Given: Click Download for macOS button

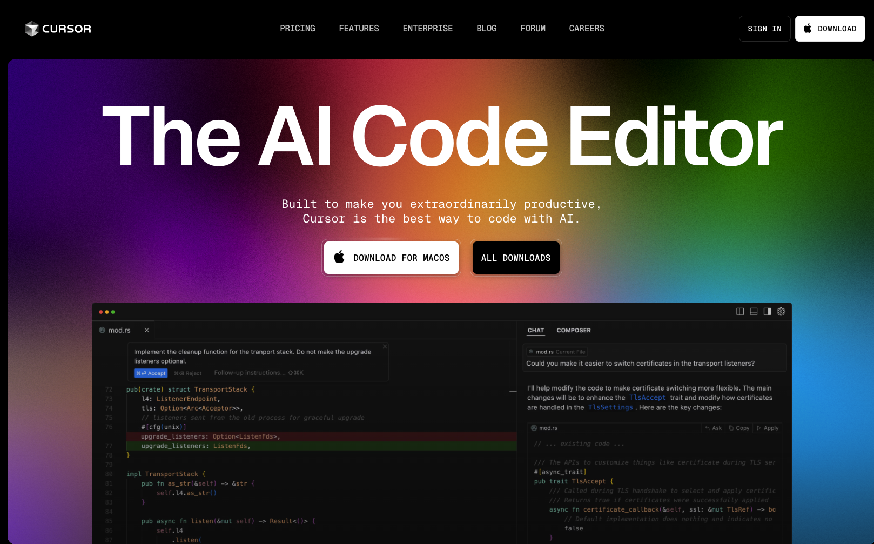Looking at the screenshot, I should tap(391, 258).
